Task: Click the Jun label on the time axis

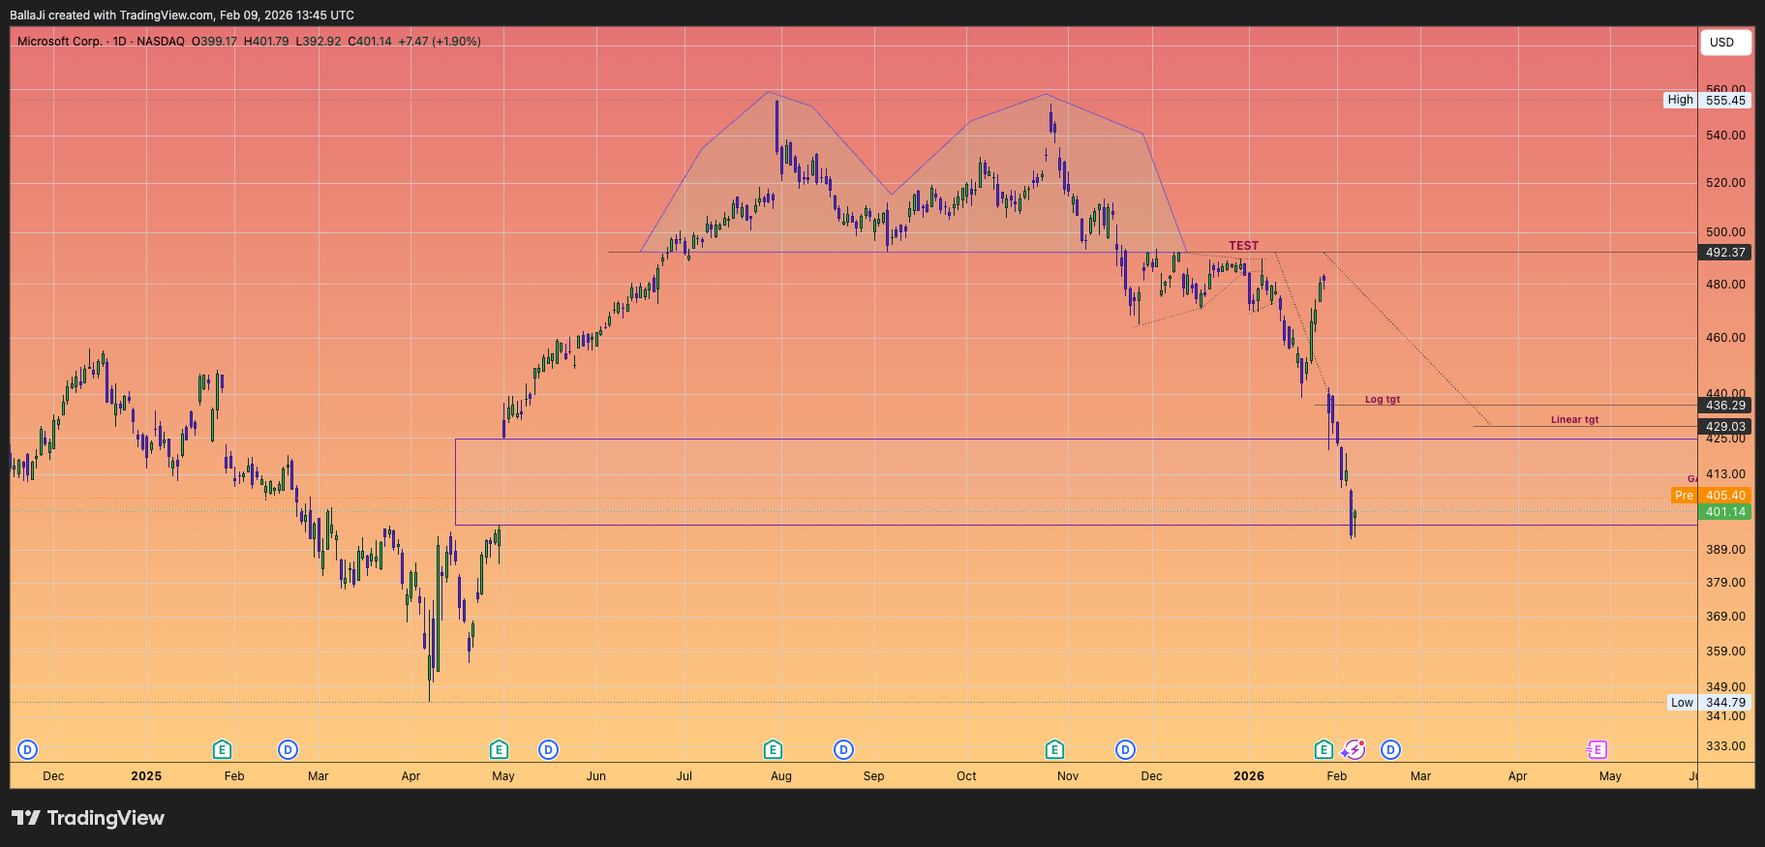Action: click(x=596, y=776)
